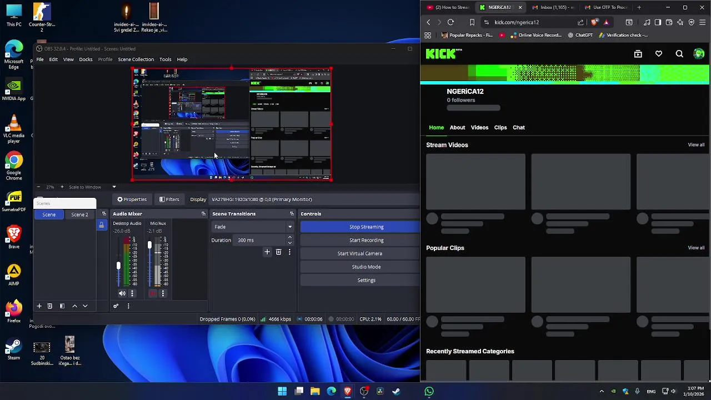This screenshot has width=711, height=400.
Task: Remove selected scene with trash icon
Action: [49, 306]
